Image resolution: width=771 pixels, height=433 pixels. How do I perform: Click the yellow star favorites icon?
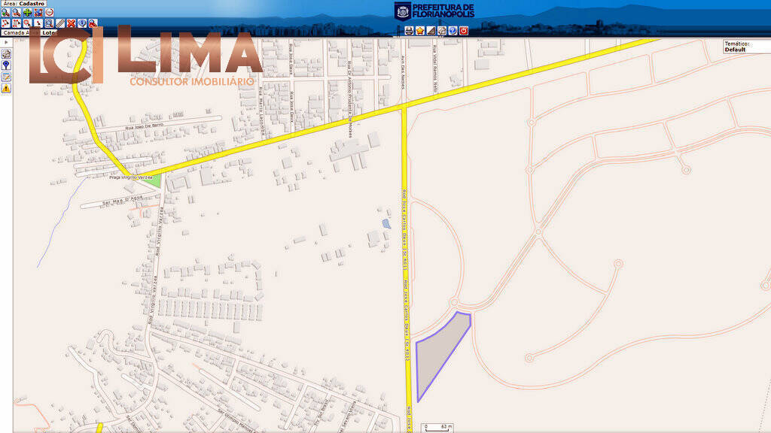point(420,31)
